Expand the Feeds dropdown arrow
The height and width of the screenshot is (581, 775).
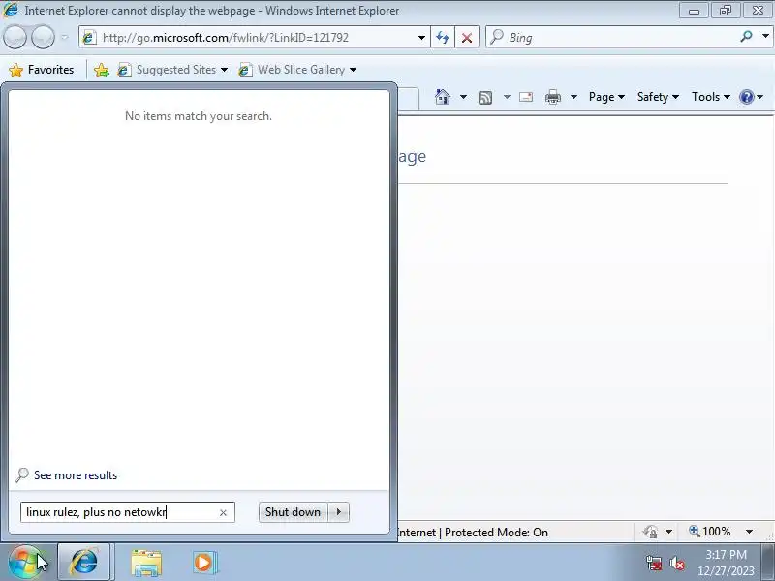click(x=507, y=97)
